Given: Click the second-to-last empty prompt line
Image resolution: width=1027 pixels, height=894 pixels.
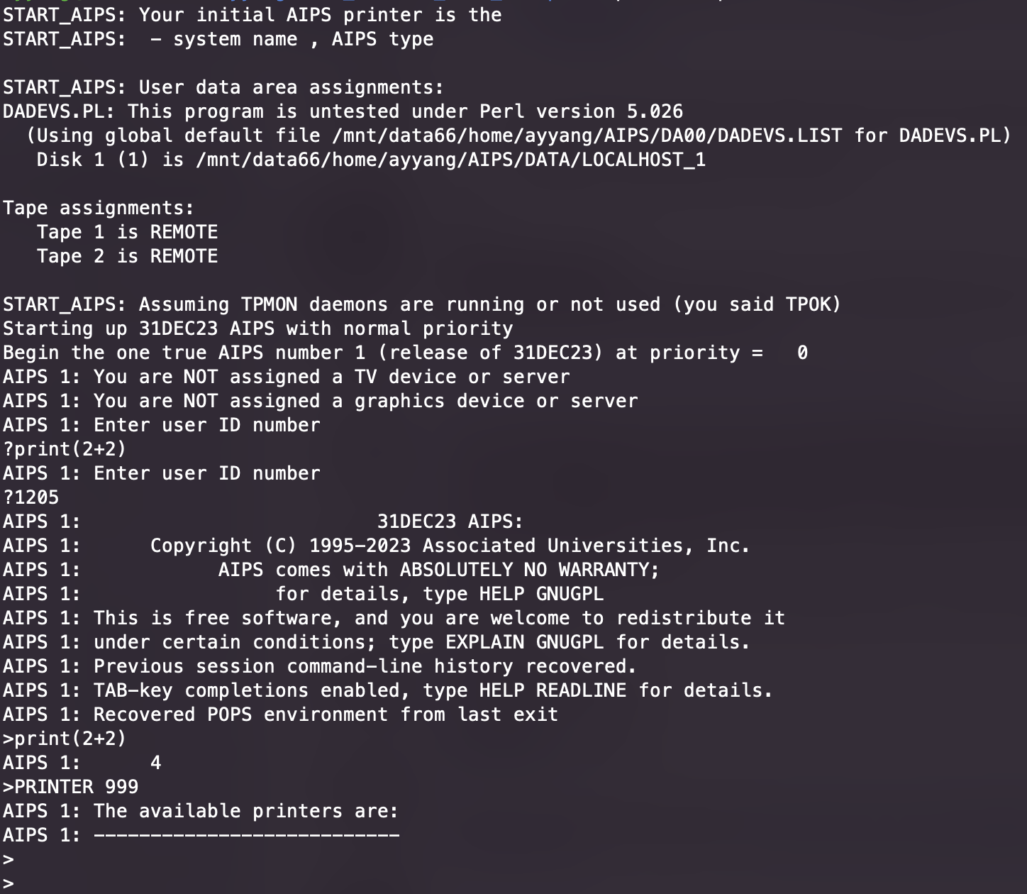Looking at the screenshot, I should coord(9,860).
